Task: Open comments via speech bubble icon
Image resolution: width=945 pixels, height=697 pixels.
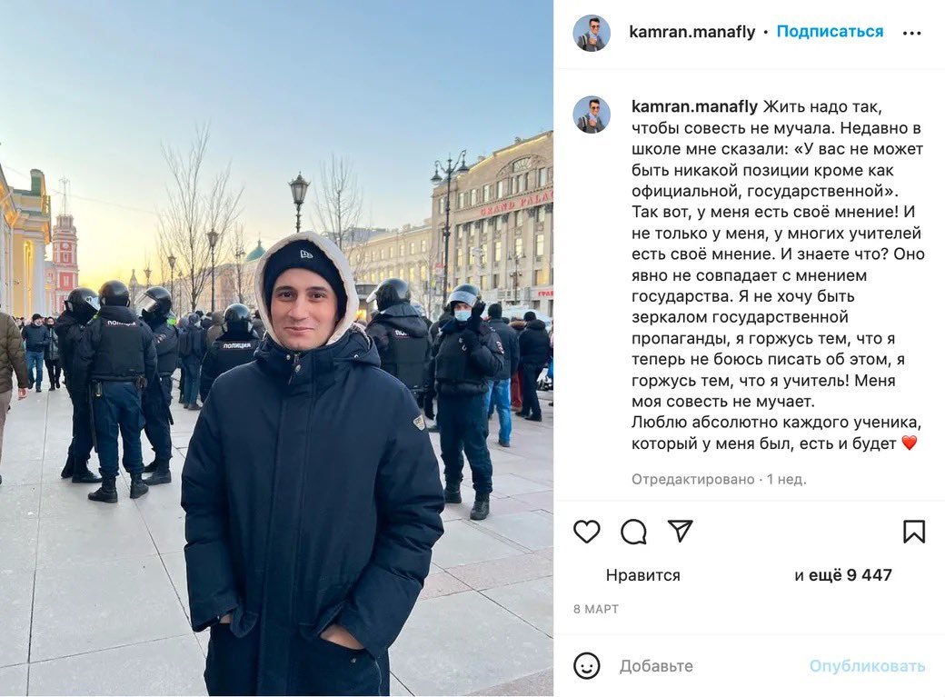Action: point(633,532)
